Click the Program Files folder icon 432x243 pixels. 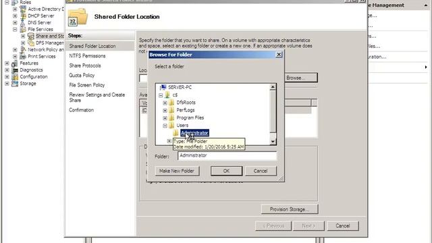171,117
